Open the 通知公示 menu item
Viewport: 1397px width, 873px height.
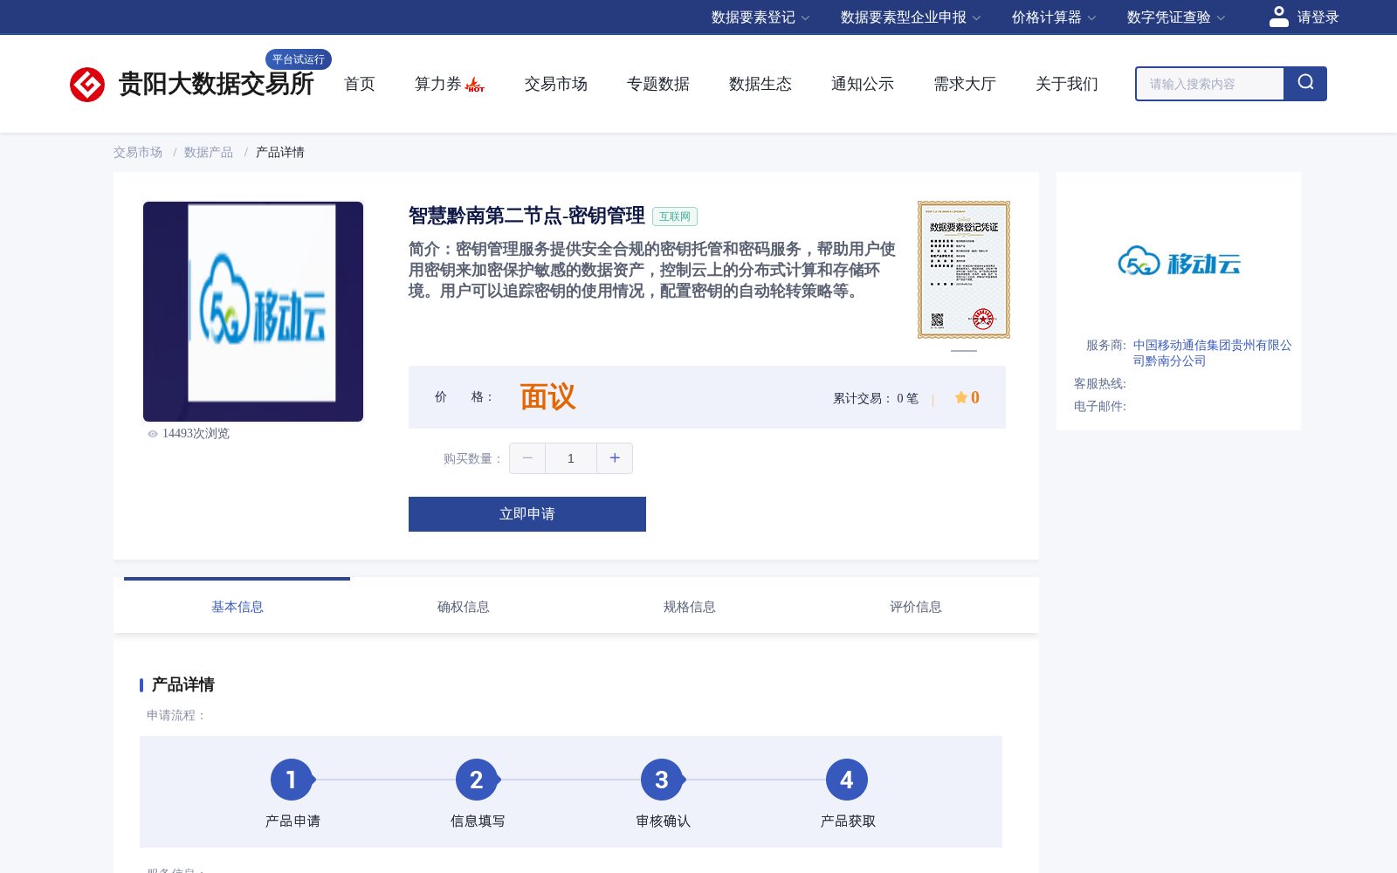[863, 84]
